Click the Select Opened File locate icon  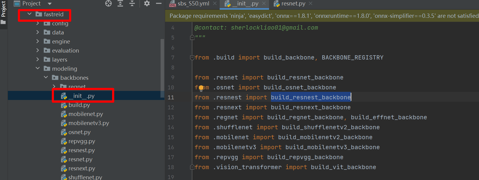point(108,3)
